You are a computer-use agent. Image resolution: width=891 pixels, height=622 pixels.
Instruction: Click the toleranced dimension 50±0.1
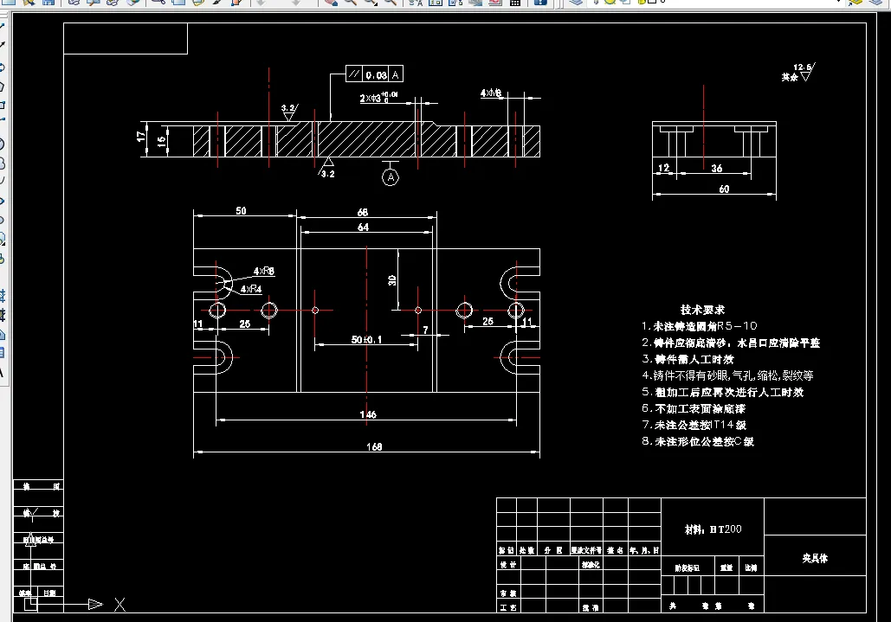pos(366,339)
